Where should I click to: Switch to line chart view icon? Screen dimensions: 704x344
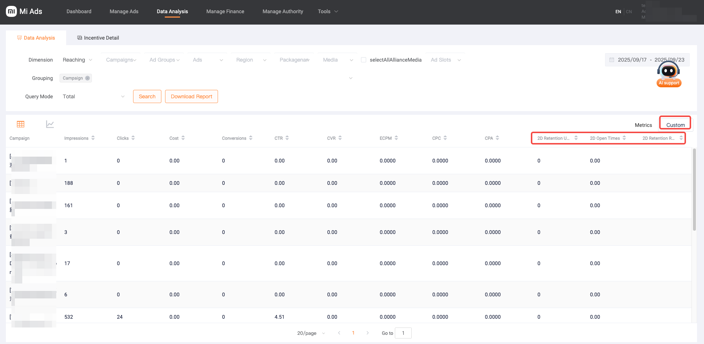click(x=50, y=124)
